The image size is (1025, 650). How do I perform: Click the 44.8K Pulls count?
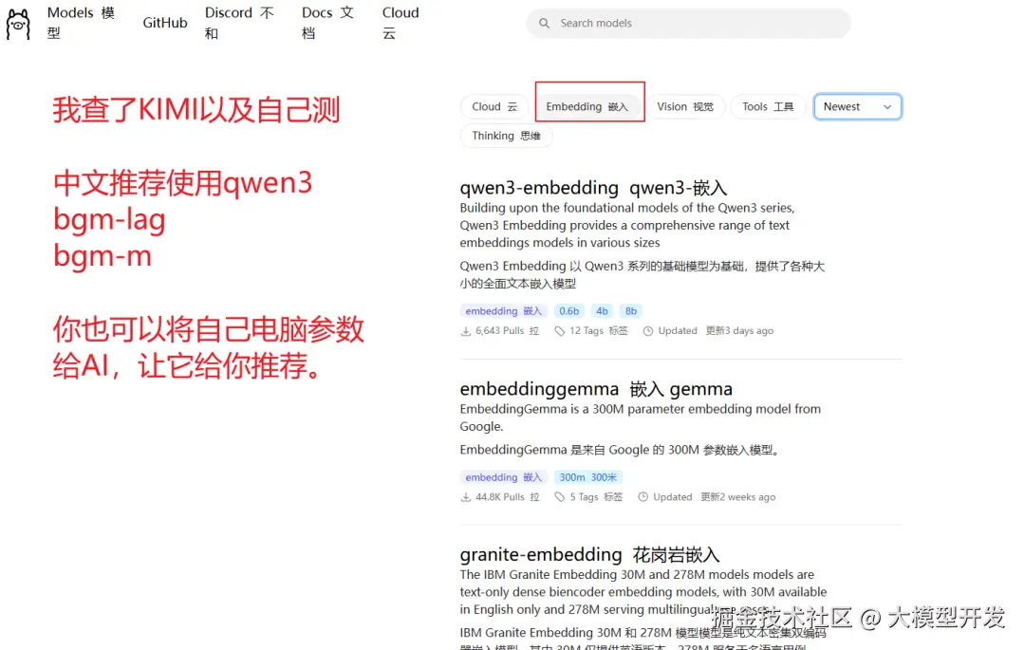pyautogui.click(x=507, y=497)
